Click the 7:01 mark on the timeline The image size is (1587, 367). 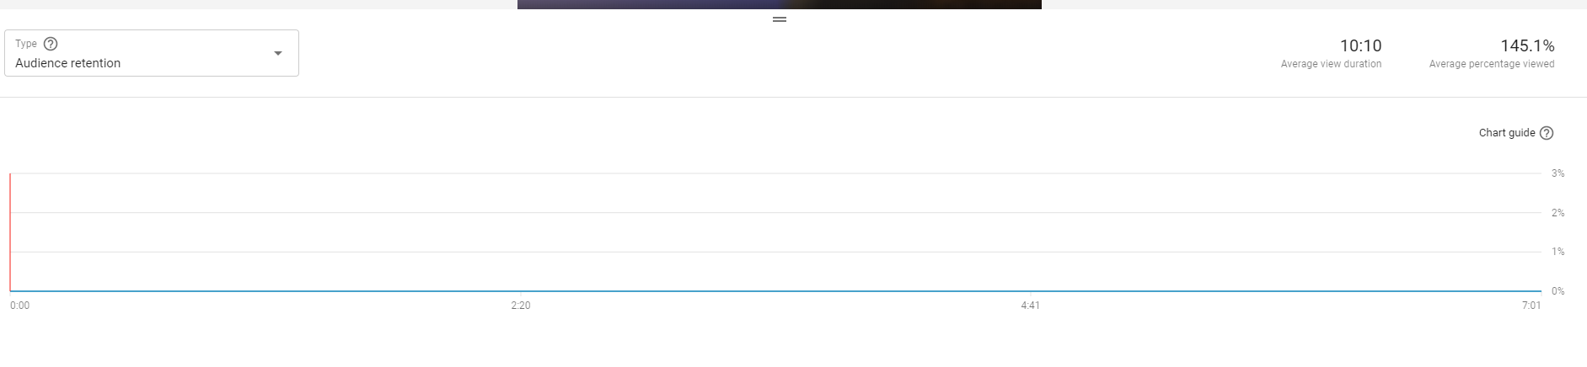[1531, 306]
